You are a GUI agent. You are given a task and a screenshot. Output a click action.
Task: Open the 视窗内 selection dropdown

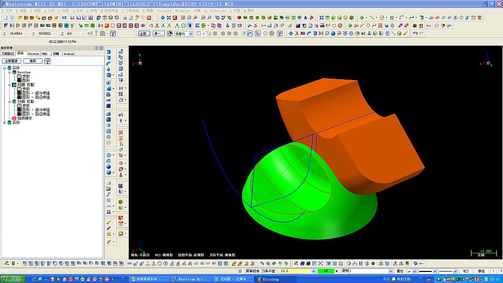(191, 34)
